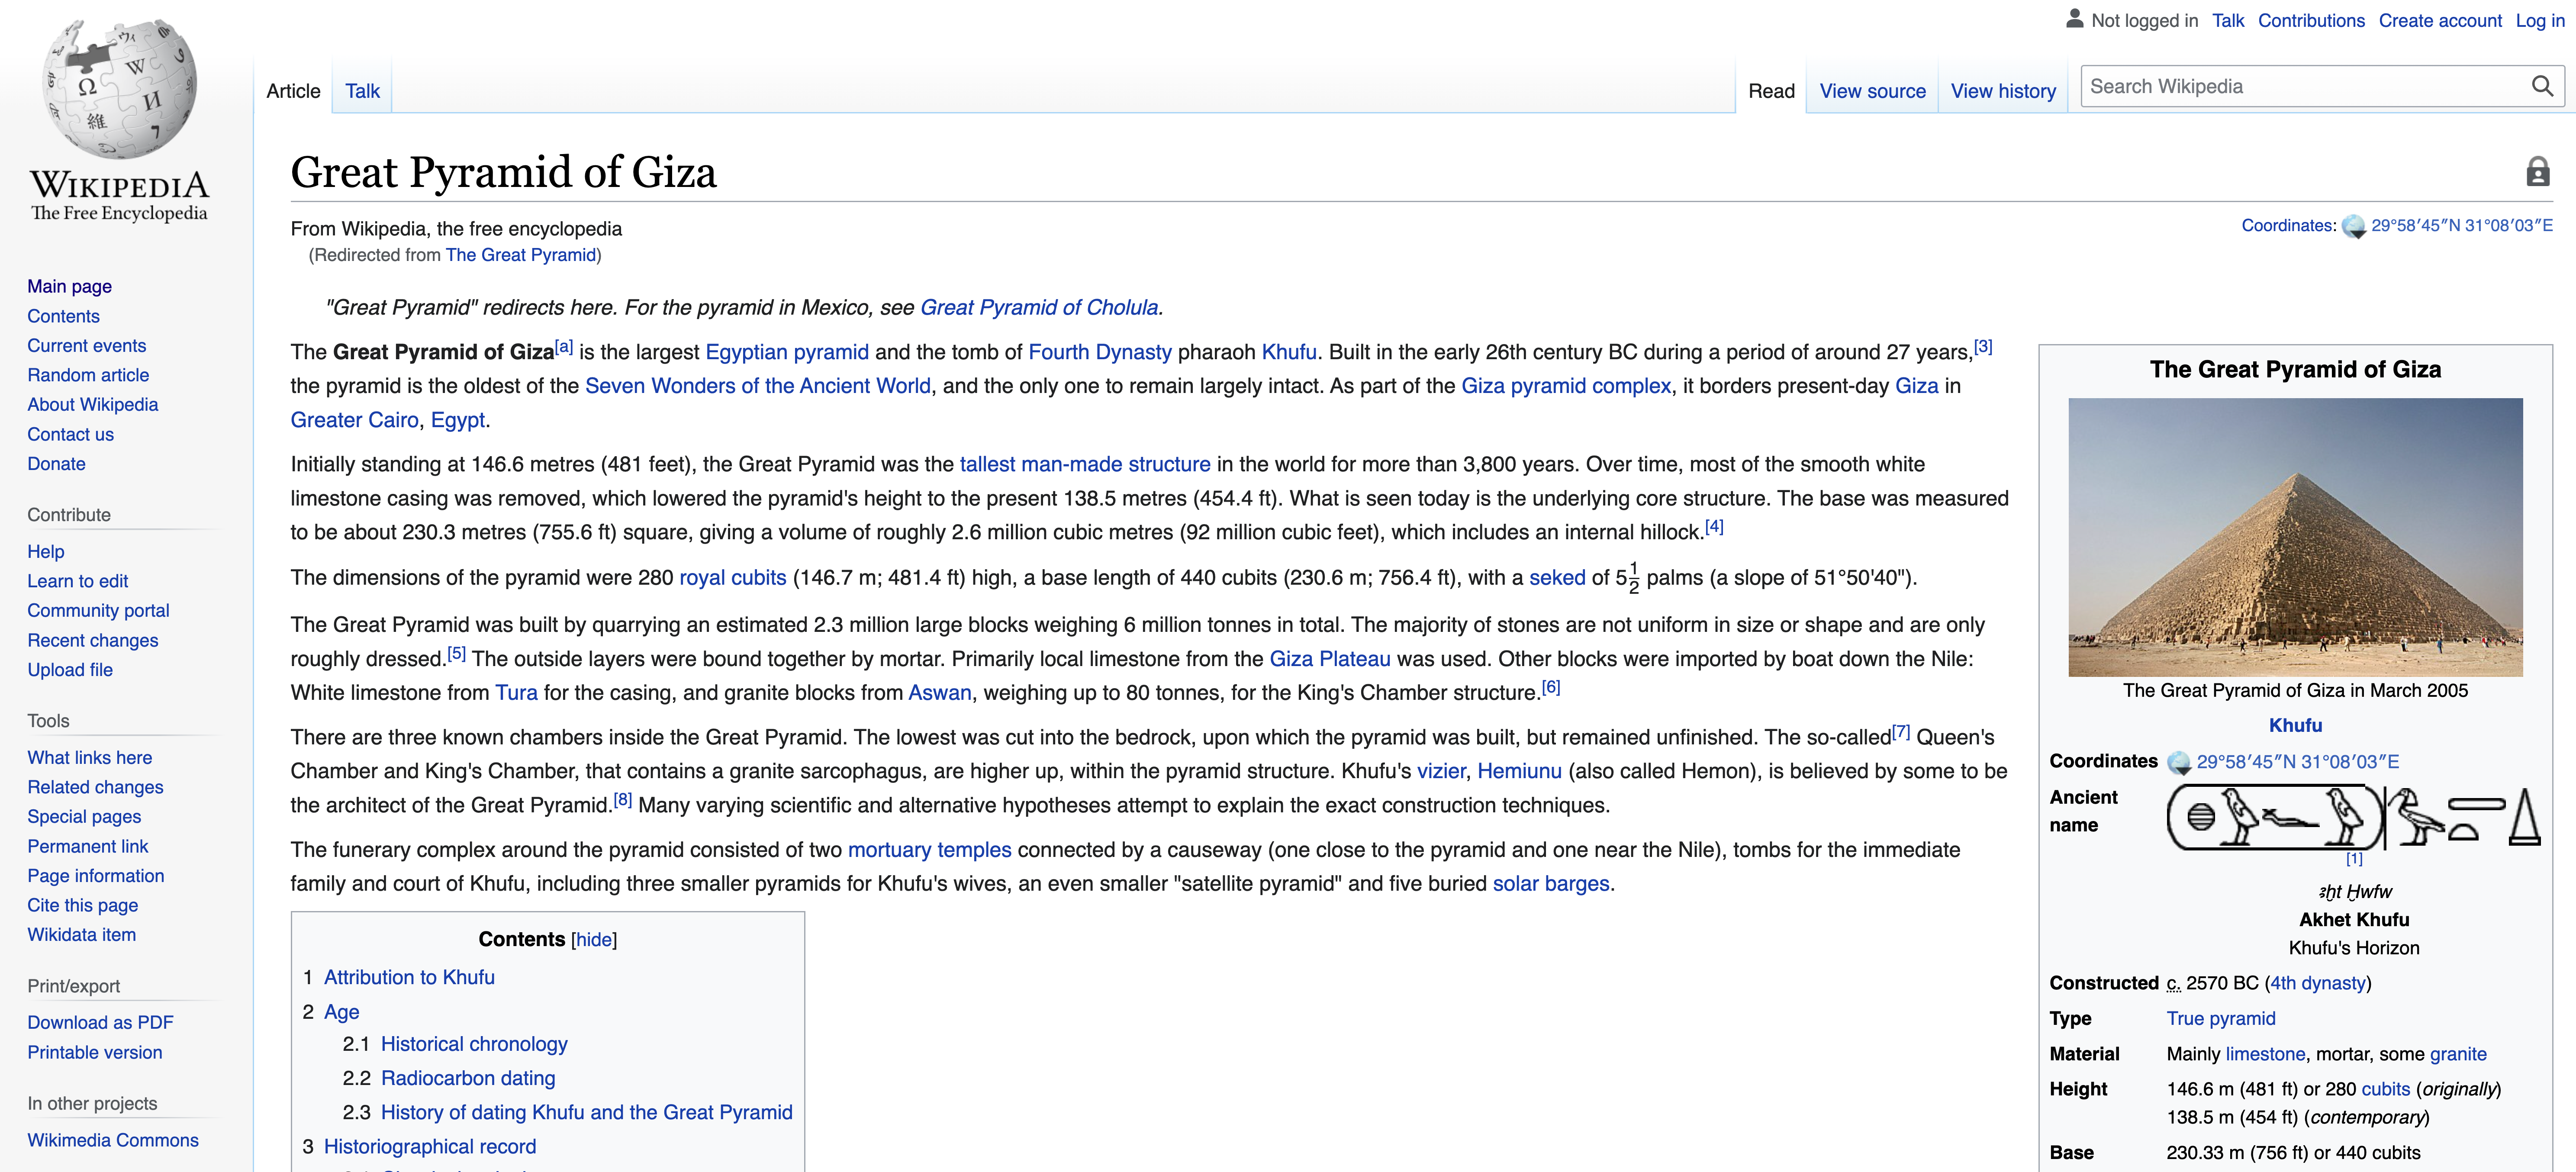Click Download as PDF in sidebar
Image resolution: width=2576 pixels, height=1172 pixels.
(100, 1022)
